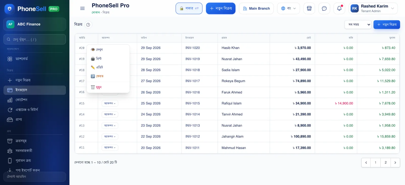The image size is (405, 185).
Task: Go to next page arrow
Action: [x=395, y=163]
